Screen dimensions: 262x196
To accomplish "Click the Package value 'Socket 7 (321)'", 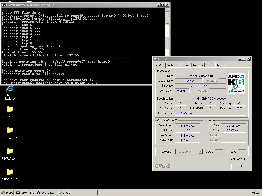I will coord(200,86).
